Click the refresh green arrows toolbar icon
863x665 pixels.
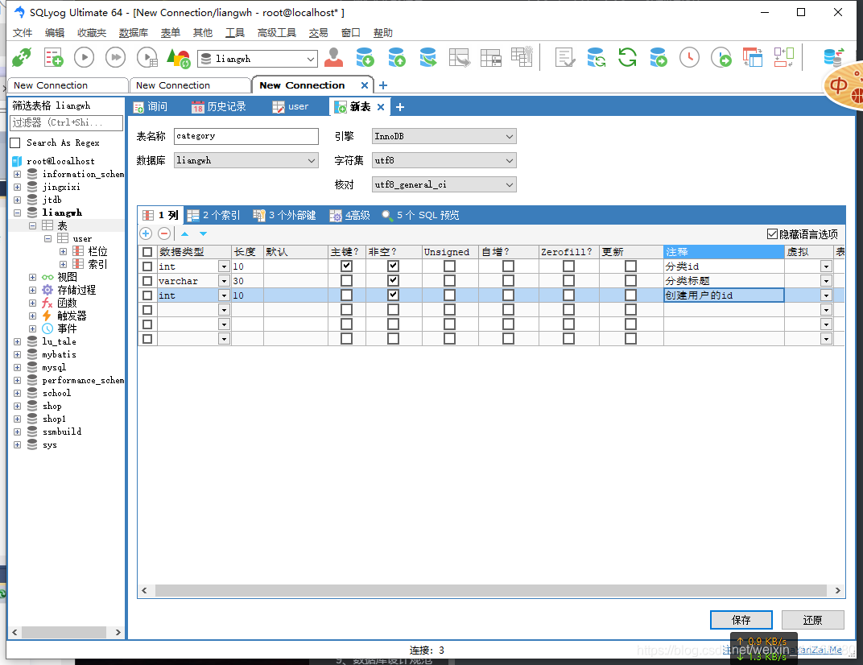[x=627, y=57]
